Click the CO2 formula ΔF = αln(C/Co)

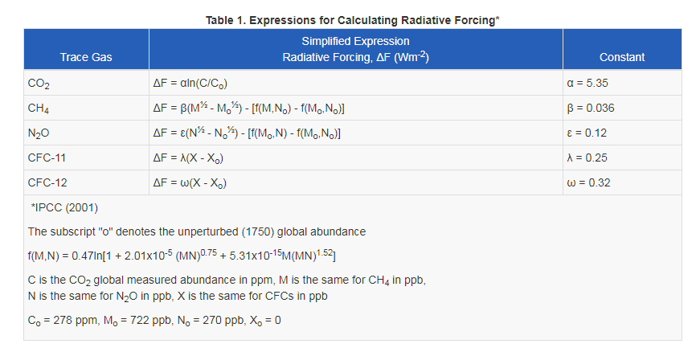pyautogui.click(x=190, y=84)
